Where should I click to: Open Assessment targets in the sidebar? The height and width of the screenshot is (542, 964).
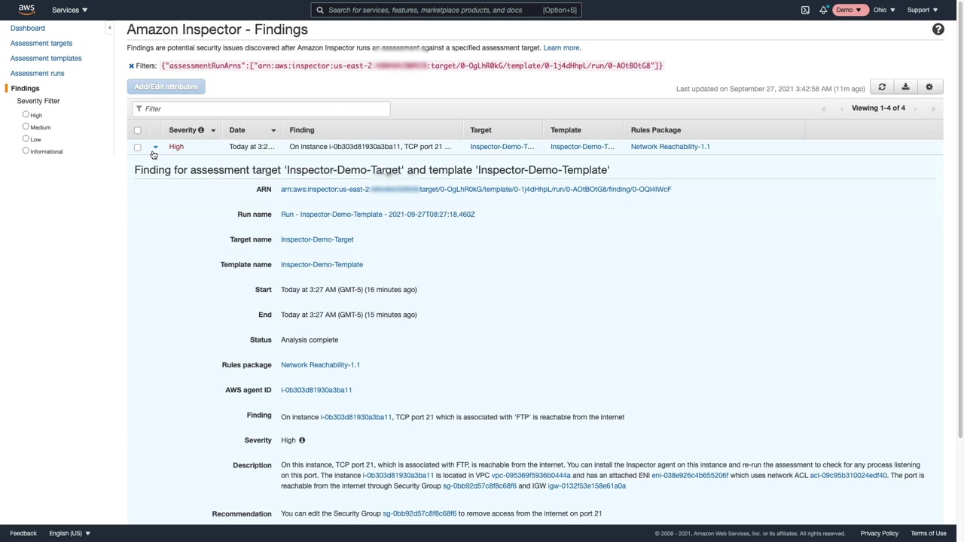41,43
